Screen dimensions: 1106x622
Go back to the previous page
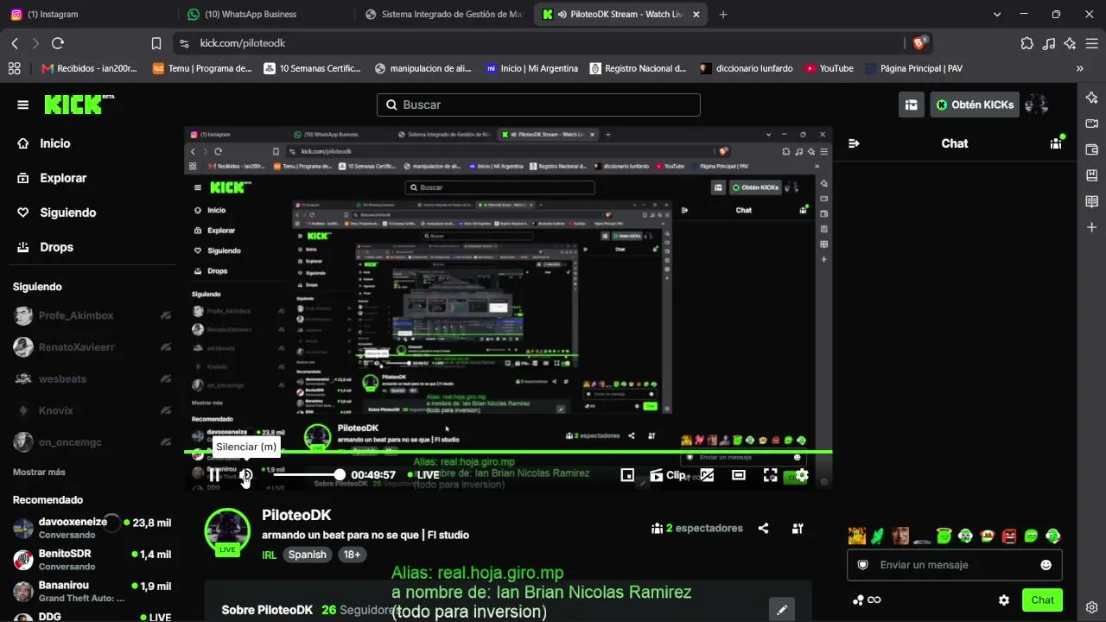[15, 43]
